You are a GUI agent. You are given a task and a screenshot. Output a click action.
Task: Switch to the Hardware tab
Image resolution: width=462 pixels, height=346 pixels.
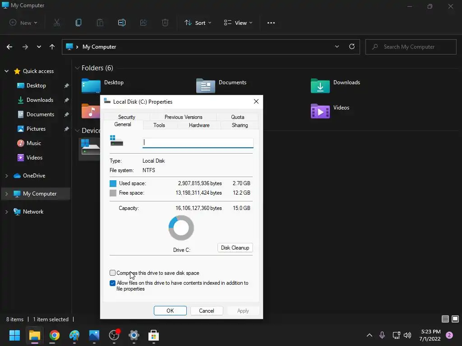point(199,125)
